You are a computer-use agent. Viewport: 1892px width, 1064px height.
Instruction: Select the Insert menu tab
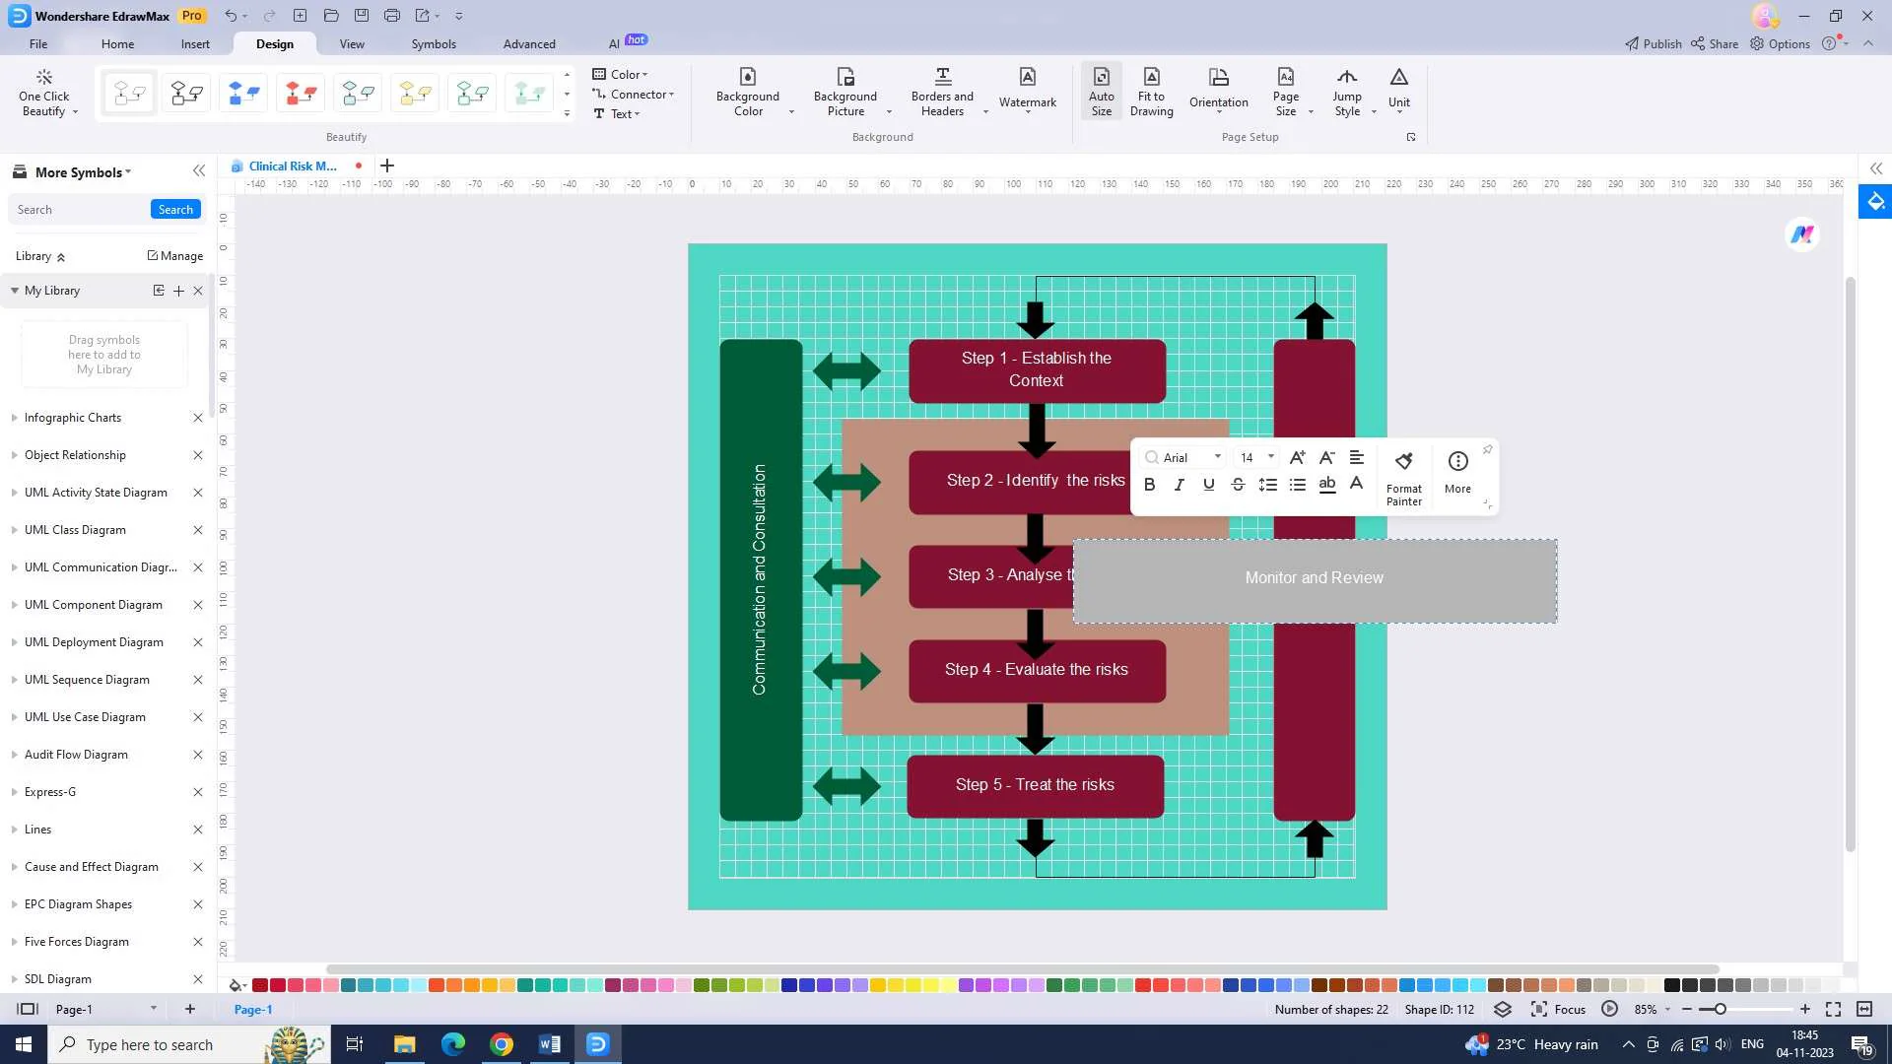click(195, 43)
